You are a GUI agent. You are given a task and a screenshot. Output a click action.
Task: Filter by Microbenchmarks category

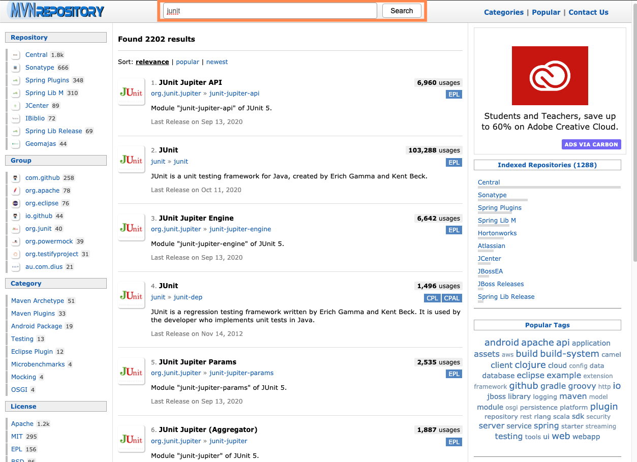coord(38,364)
